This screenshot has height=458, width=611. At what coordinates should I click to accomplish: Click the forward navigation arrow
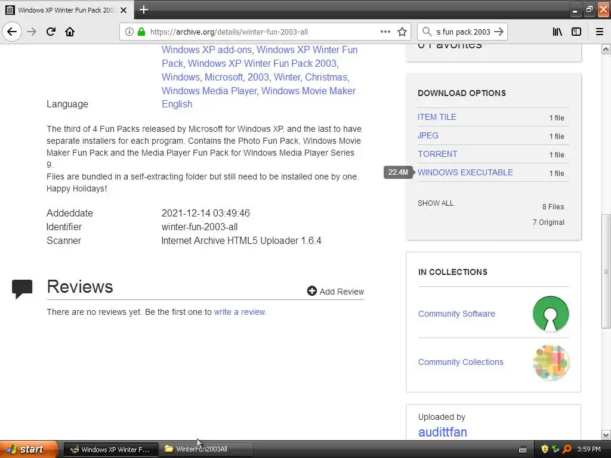point(32,32)
